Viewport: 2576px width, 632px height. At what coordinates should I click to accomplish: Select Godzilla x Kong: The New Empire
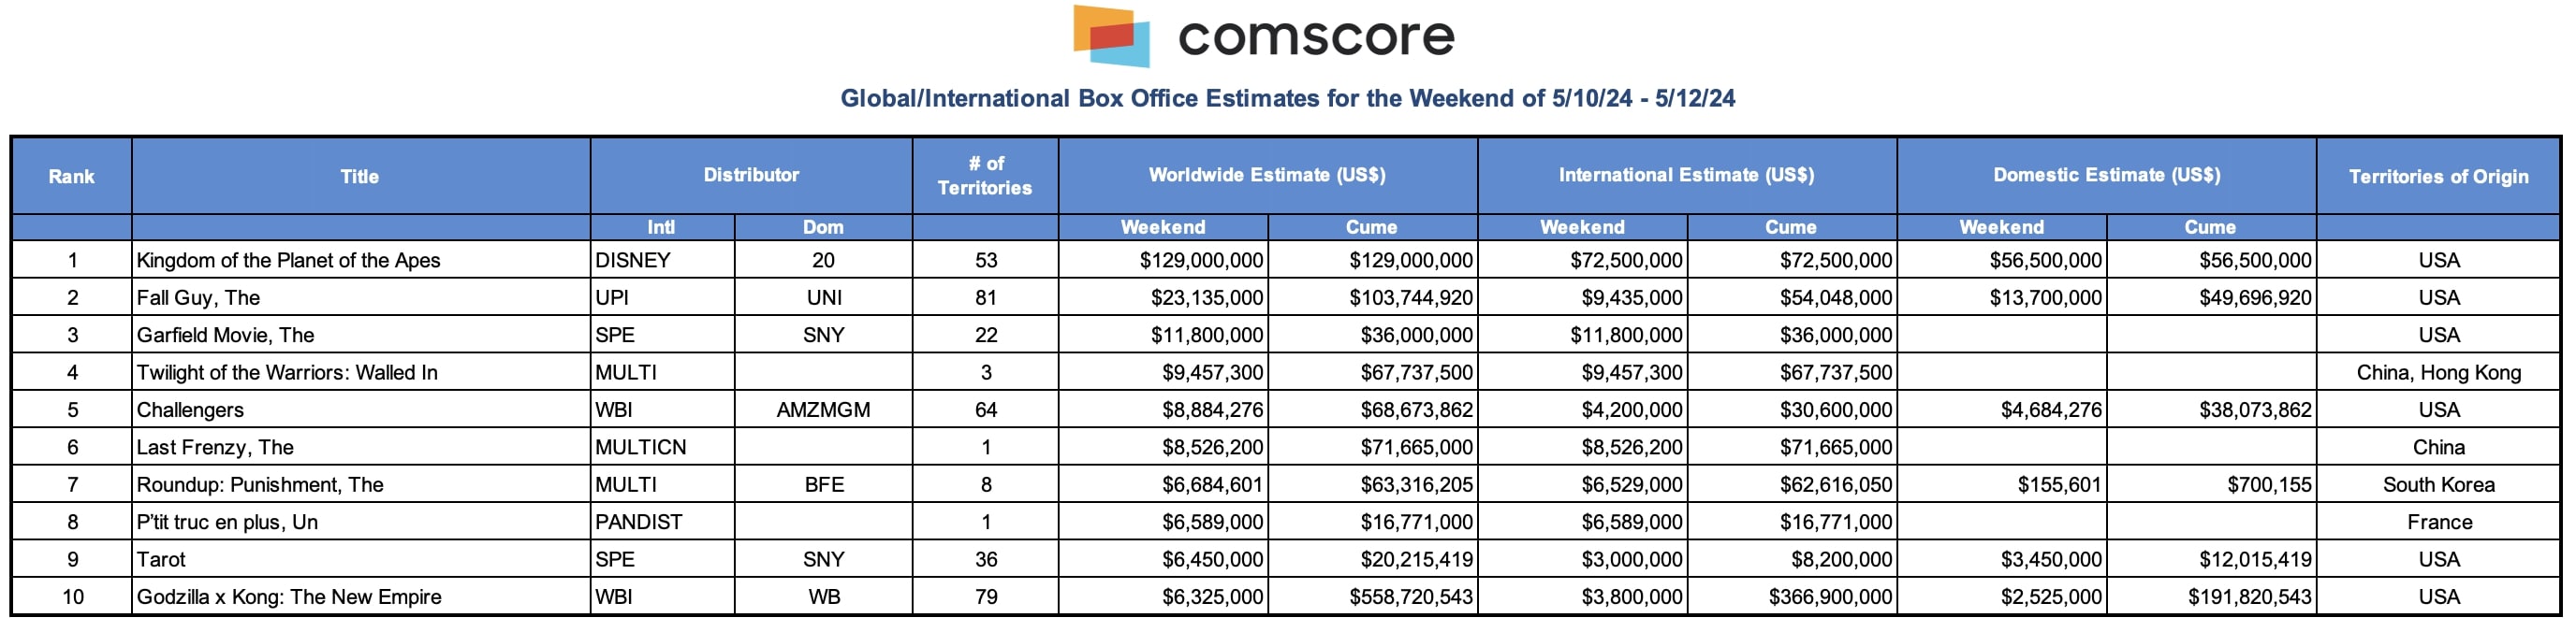(289, 597)
